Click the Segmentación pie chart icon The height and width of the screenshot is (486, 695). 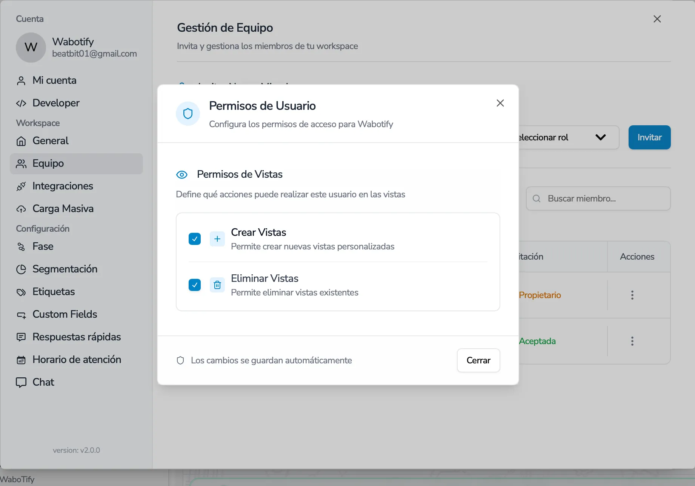point(21,269)
